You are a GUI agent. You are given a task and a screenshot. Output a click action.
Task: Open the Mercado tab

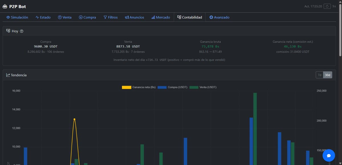click(161, 17)
